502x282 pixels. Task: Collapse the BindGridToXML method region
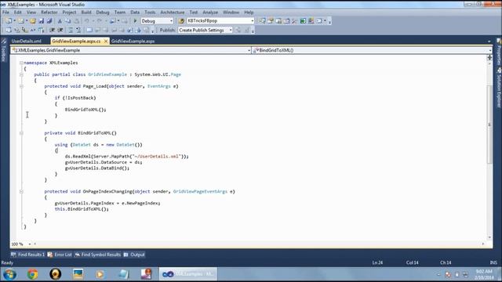point(21,133)
